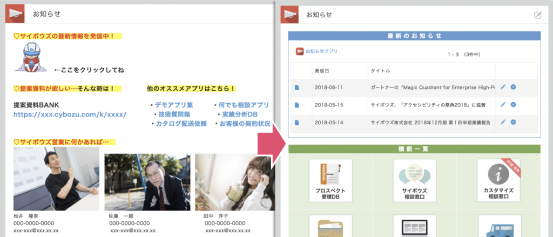The height and width of the screenshot is (237, 553).
Task: Edit the 2018-06-11 record with pencil icon
Action: (503, 87)
